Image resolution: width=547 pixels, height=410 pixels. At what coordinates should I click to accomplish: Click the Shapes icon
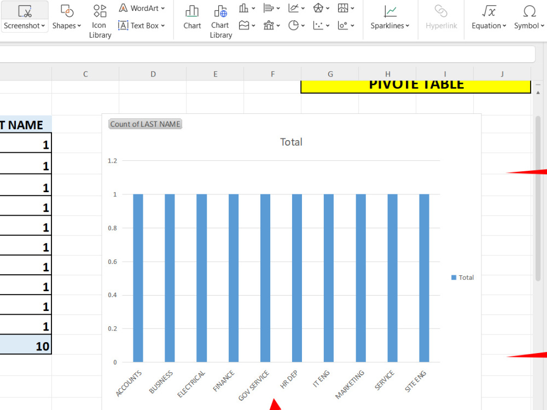coord(67,11)
